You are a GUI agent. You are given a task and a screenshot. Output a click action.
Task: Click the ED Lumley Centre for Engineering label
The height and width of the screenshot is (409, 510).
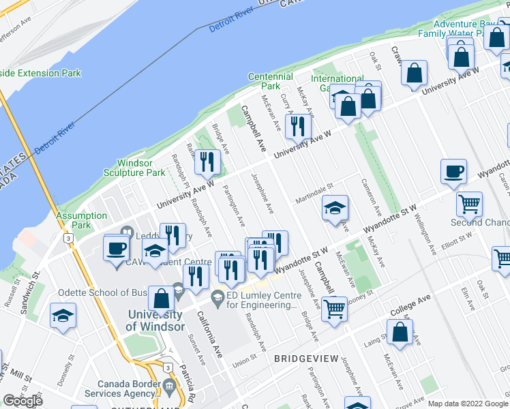coord(264,300)
